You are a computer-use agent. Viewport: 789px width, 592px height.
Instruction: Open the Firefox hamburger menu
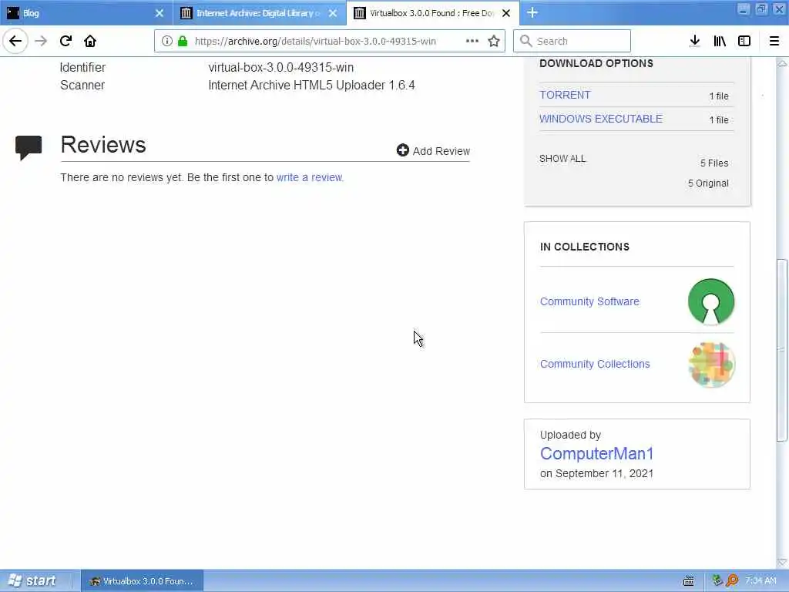(x=774, y=41)
